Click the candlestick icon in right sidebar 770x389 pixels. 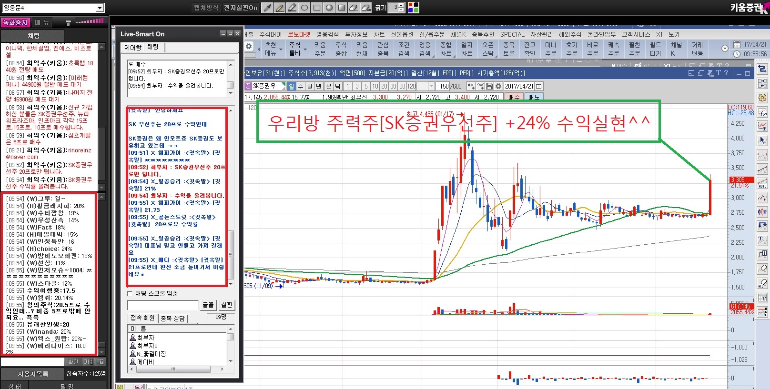click(x=762, y=212)
